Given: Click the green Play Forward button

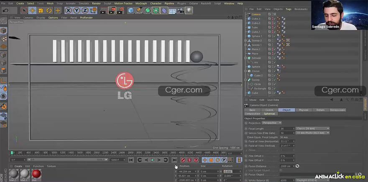Looking at the screenshot, I should pos(153,160).
